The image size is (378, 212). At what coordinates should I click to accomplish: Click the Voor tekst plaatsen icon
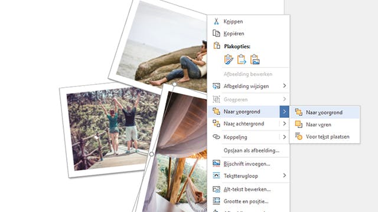(x=298, y=136)
